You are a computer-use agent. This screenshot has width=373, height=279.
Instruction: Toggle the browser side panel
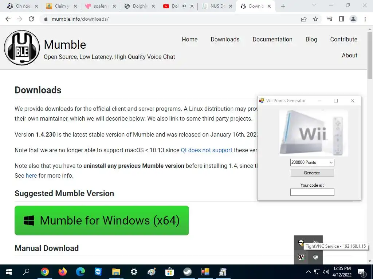[342, 19]
